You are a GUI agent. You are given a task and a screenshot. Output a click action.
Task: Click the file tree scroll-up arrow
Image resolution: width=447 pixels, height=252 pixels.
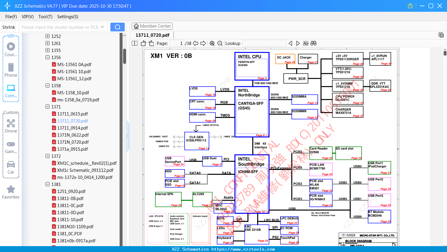124,36
